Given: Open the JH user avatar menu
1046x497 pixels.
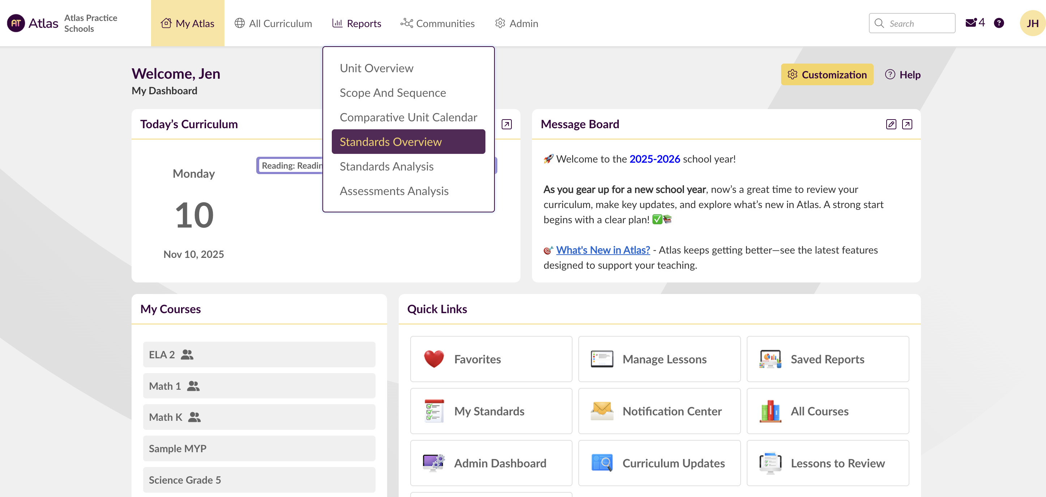Looking at the screenshot, I should click(x=1032, y=23).
